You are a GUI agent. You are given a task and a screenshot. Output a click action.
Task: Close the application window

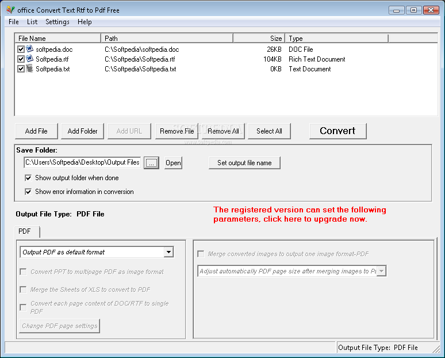[431, 10]
